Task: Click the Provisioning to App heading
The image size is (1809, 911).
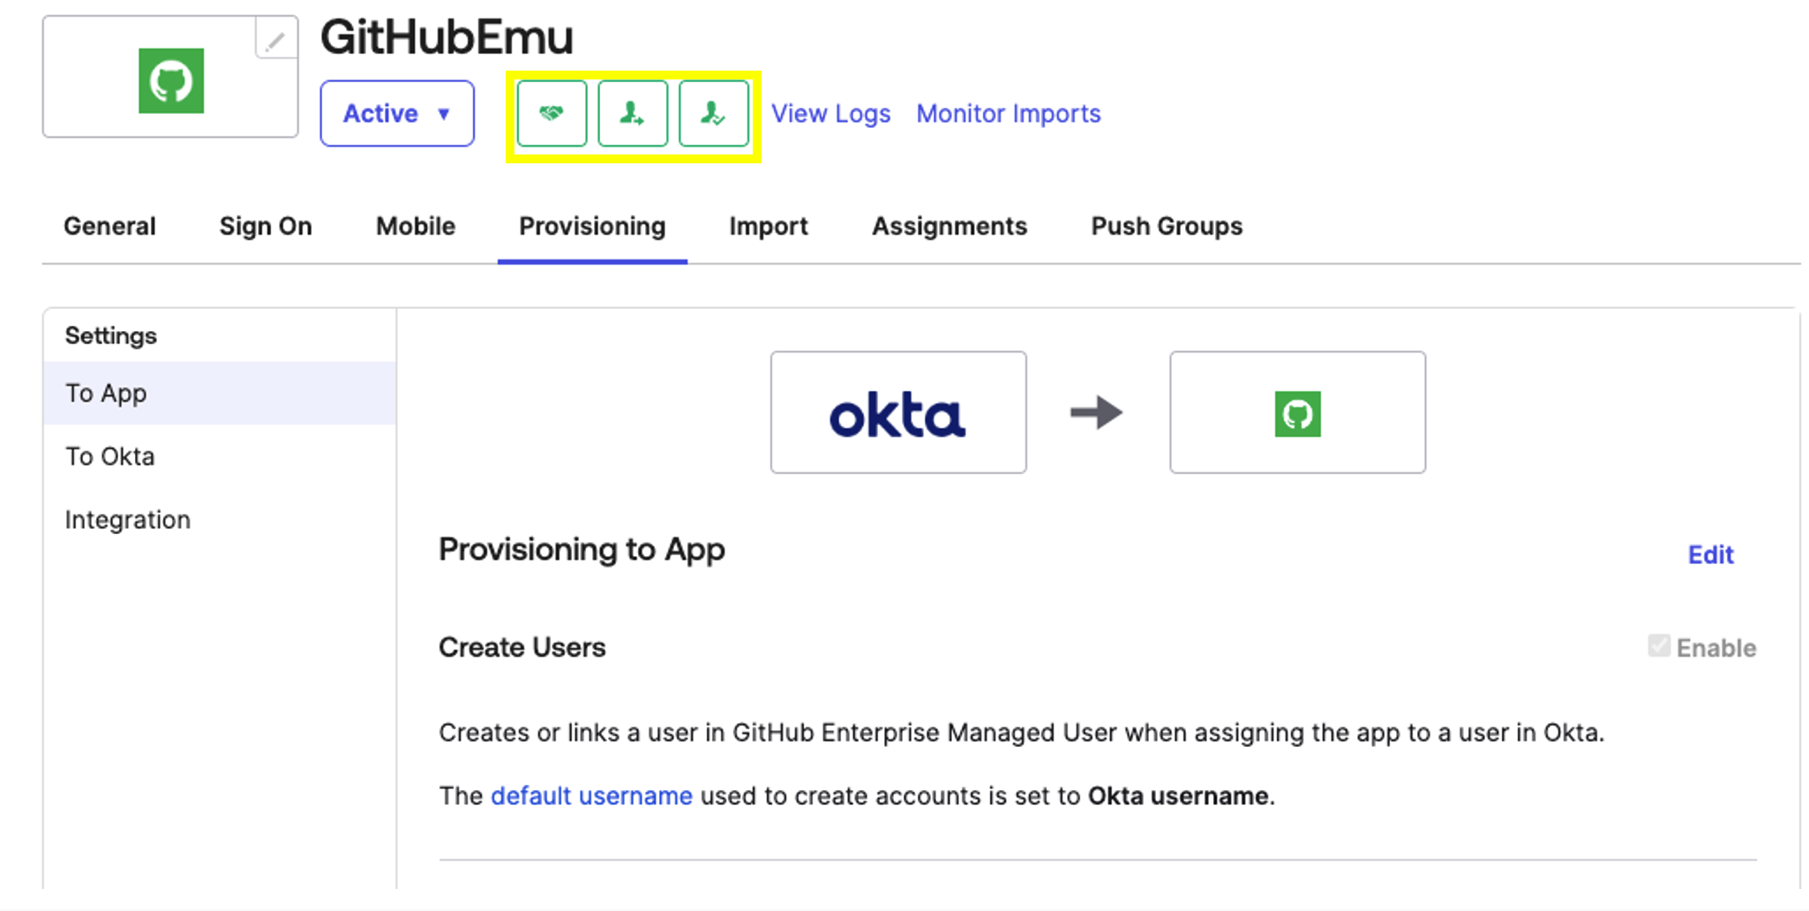Action: tap(582, 550)
